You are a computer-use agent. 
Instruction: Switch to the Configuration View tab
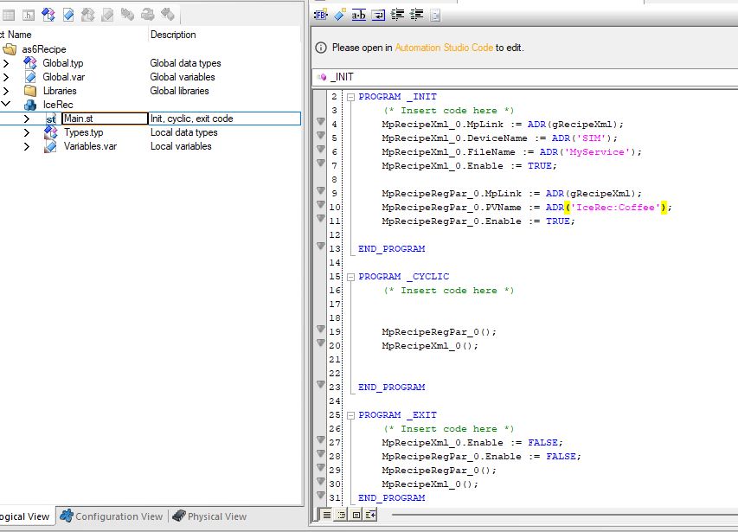(111, 516)
